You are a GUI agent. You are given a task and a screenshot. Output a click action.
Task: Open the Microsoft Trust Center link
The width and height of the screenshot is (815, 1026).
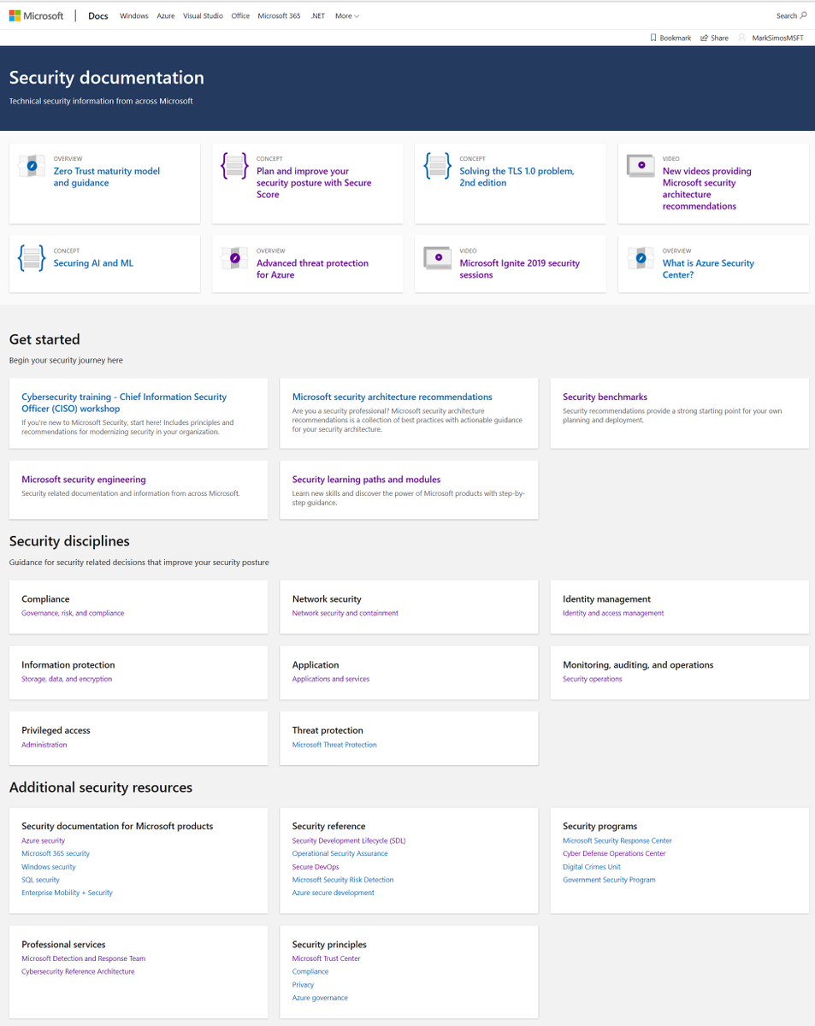coord(327,958)
